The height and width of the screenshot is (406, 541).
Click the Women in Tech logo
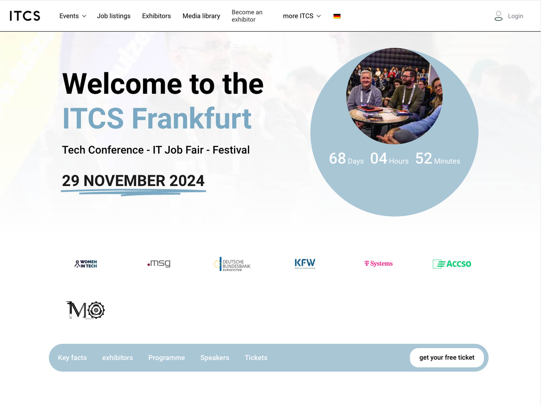[x=85, y=264]
